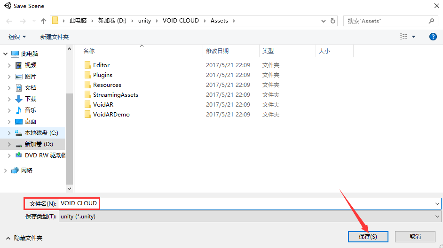Viewport: 443px width, 248px height.
Task: Select the StreamingAssets folder icon
Action: [87, 95]
